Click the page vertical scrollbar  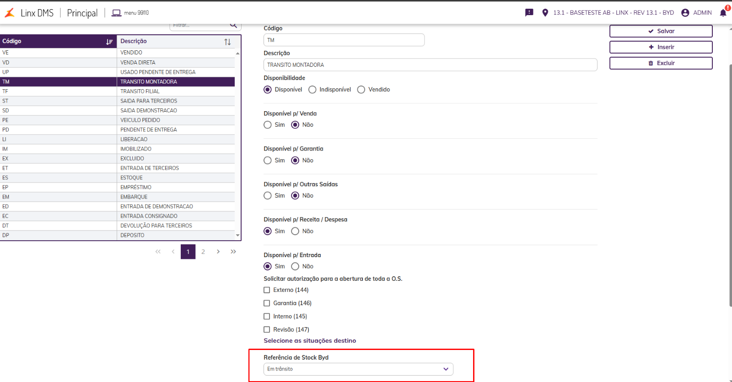pyautogui.click(x=730, y=183)
